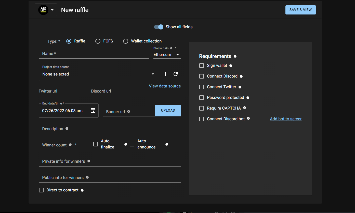Click the Save & View button
This screenshot has width=355, height=213.
[300, 10]
